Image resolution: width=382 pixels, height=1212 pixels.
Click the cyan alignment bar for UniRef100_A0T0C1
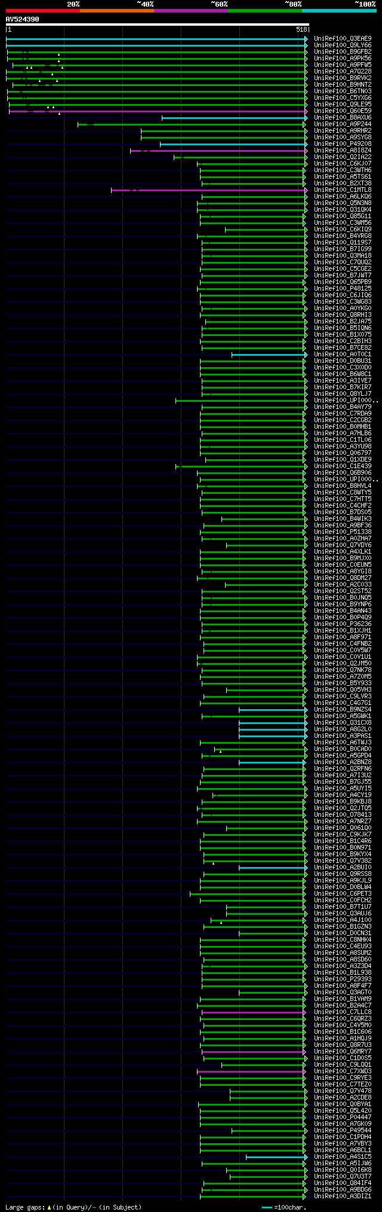(269, 355)
